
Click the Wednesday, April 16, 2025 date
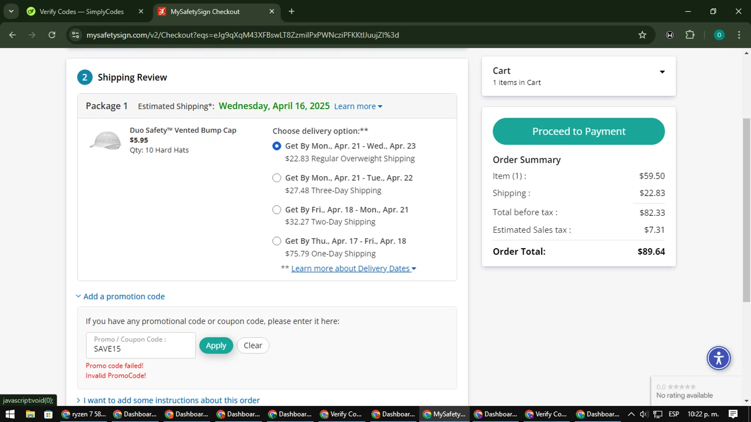(274, 106)
